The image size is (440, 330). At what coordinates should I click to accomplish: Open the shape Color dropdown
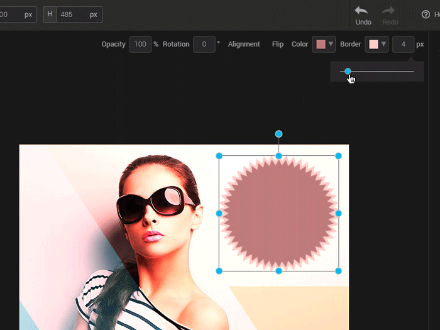tap(324, 45)
